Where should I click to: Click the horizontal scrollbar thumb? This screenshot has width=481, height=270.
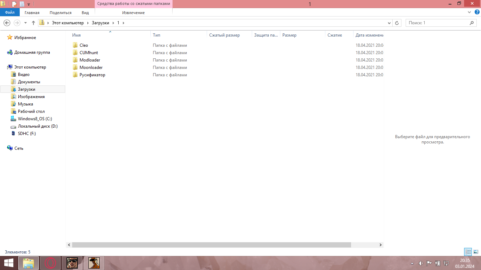[x=211, y=245]
